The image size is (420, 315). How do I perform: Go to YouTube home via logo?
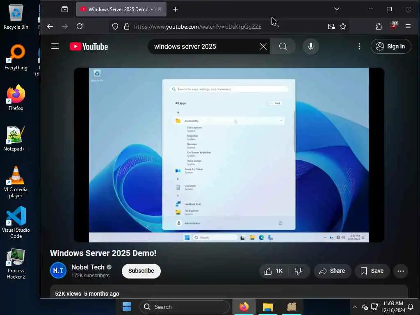point(89,47)
